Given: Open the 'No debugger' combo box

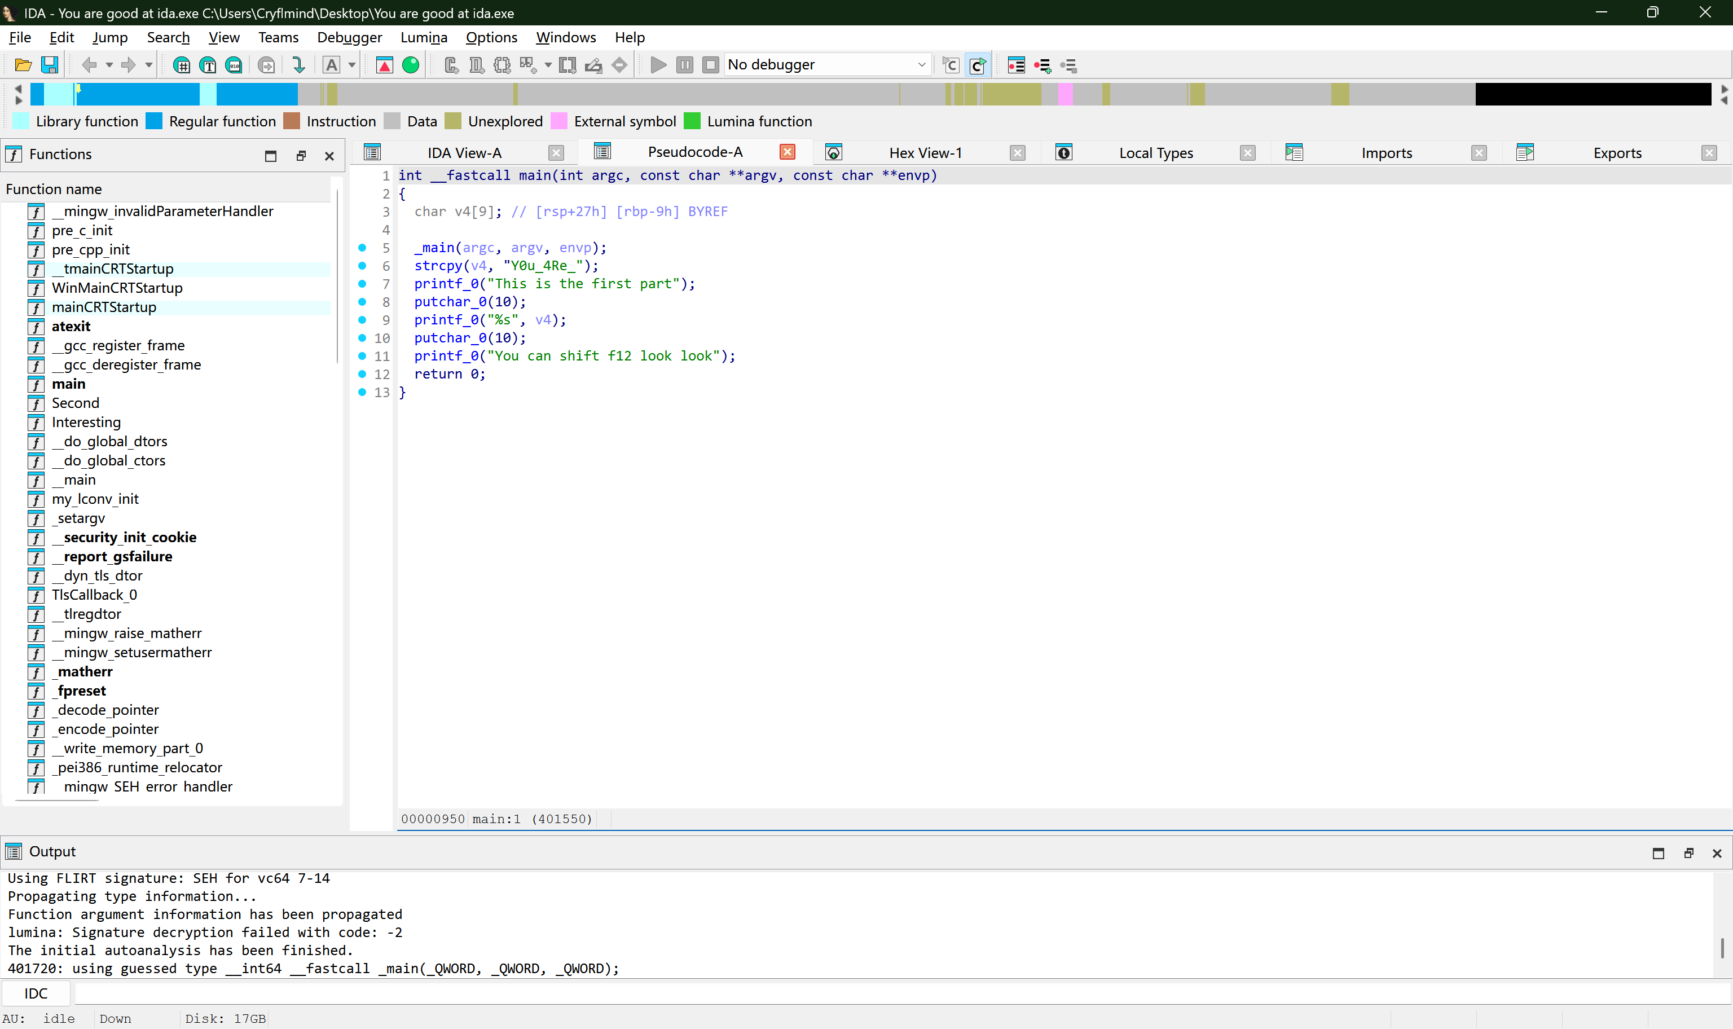Looking at the screenshot, I should (x=827, y=65).
